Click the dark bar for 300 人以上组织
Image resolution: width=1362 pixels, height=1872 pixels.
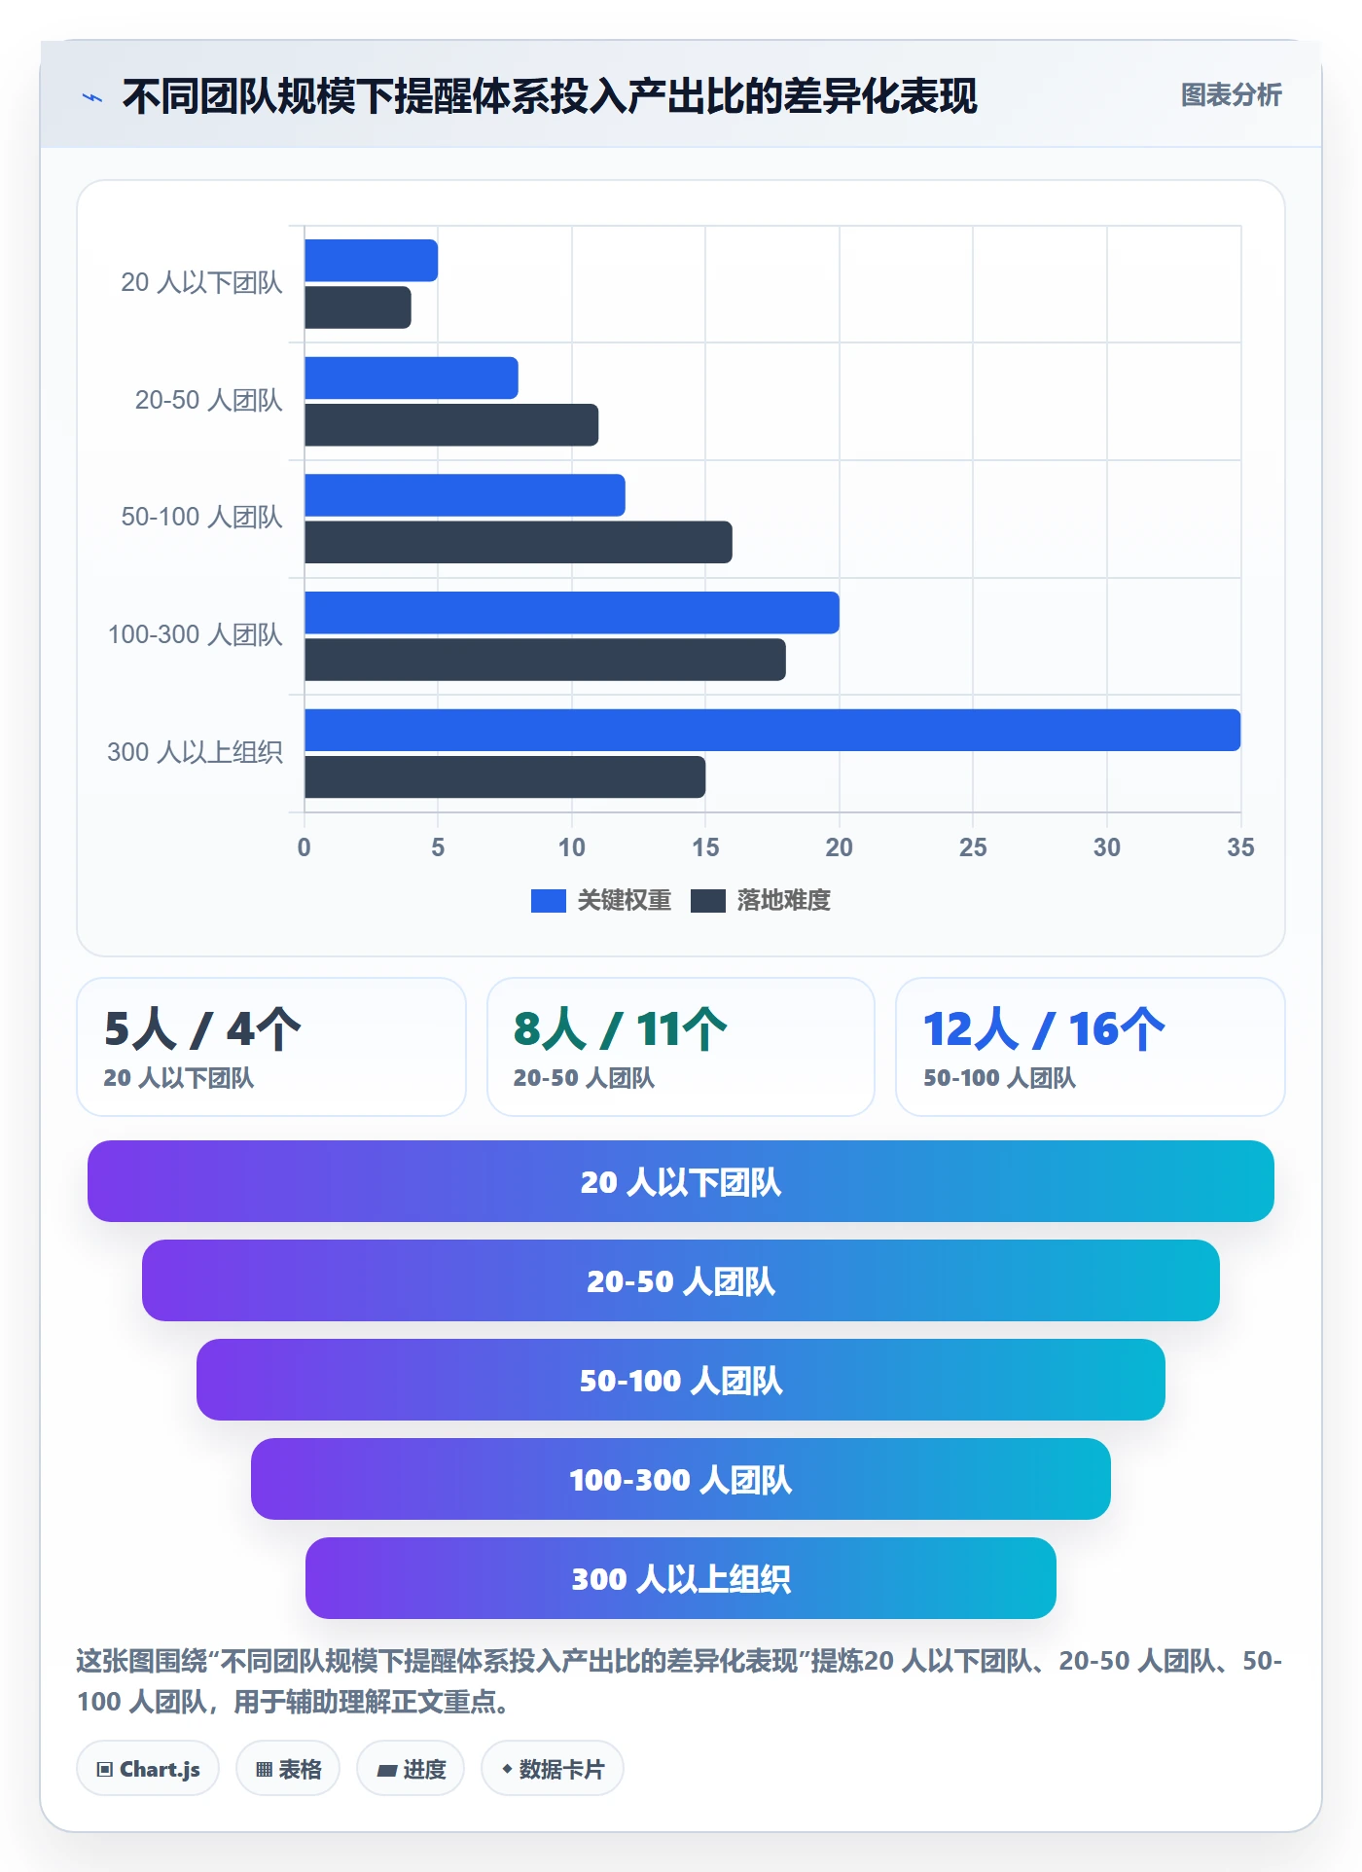(x=505, y=777)
